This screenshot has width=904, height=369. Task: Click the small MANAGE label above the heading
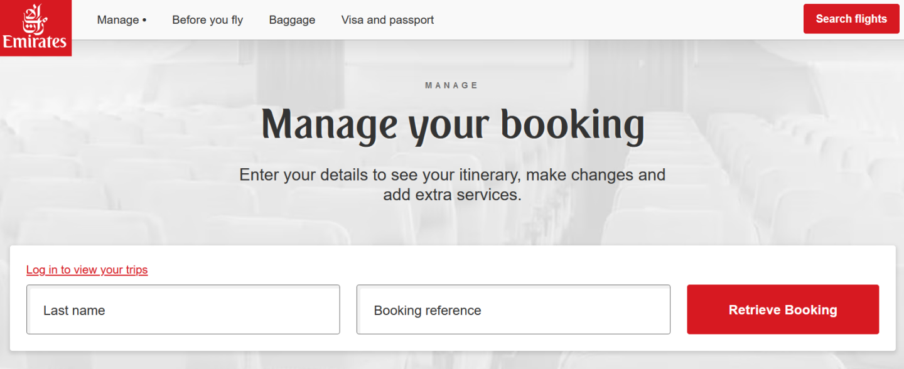point(452,85)
